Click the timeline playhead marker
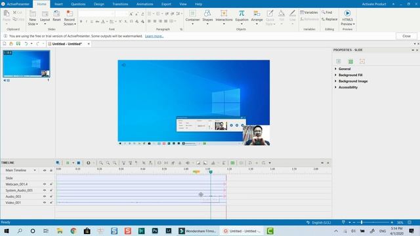Image resolution: width=420 pixels, height=236 pixels. pos(211,172)
